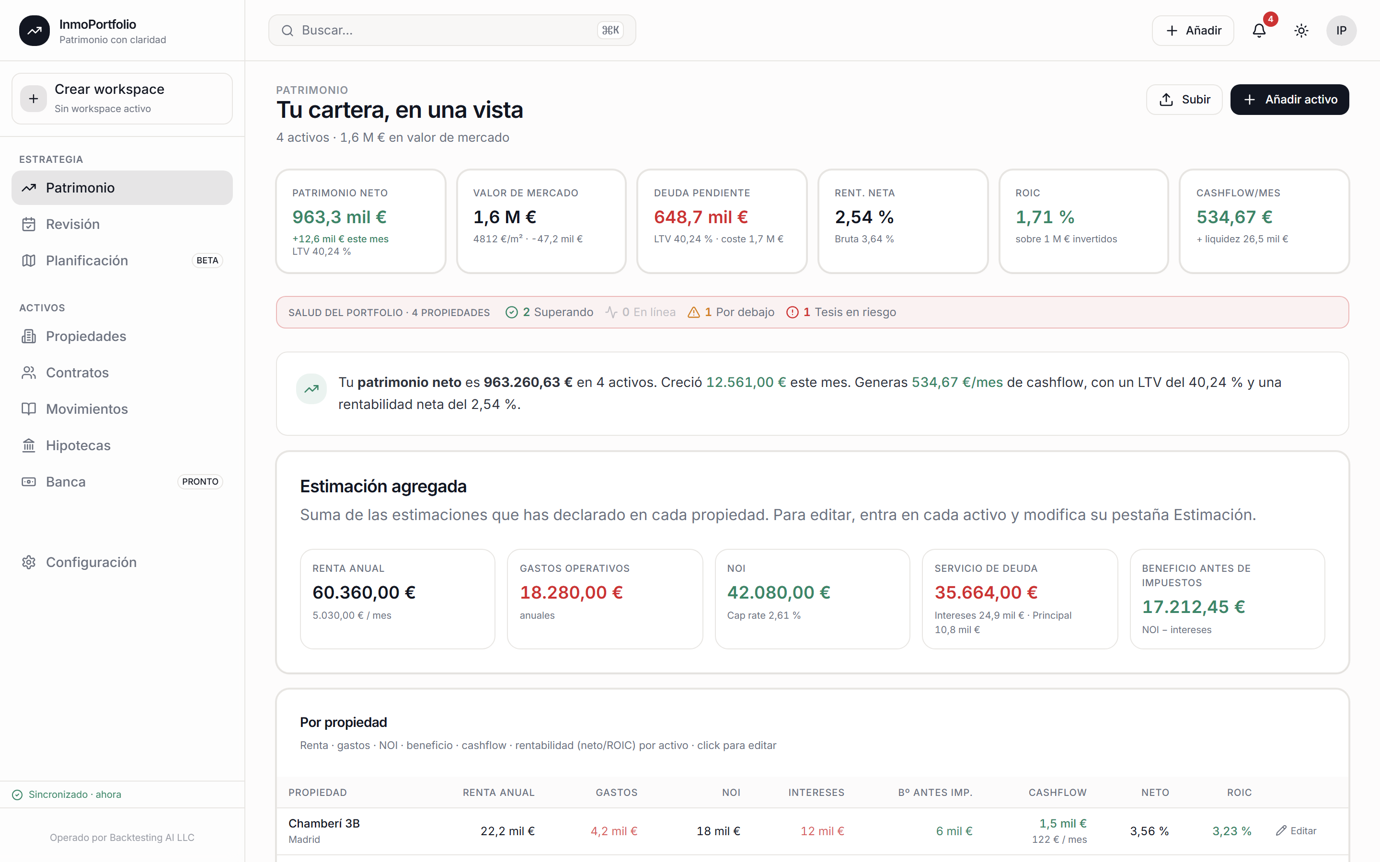Click the Revisión calendar icon
Screen dimensions: 1380x862
click(29, 224)
